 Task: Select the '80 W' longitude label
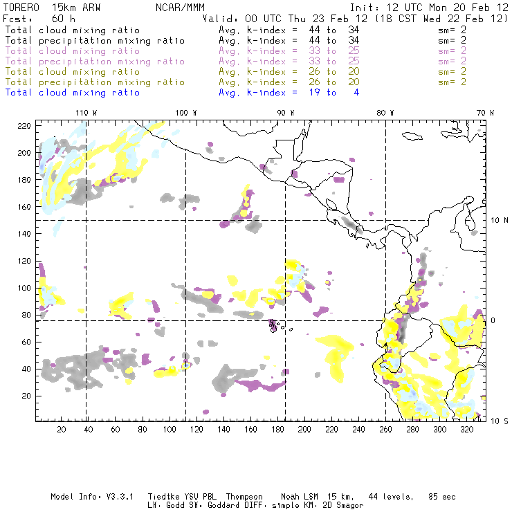coord(385,113)
